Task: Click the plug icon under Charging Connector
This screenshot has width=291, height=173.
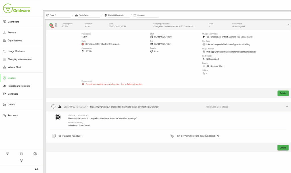Action: coord(204,37)
